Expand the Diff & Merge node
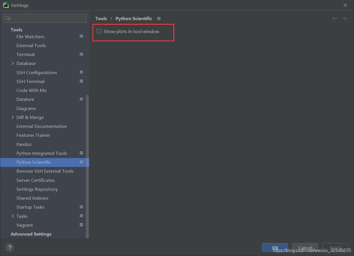This screenshot has width=354, height=256. coord(12,117)
